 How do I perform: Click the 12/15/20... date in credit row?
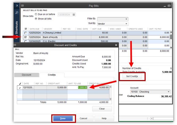28,87
